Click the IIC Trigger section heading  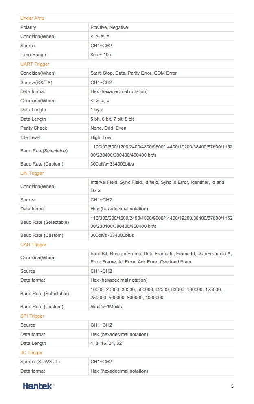coord(31,353)
